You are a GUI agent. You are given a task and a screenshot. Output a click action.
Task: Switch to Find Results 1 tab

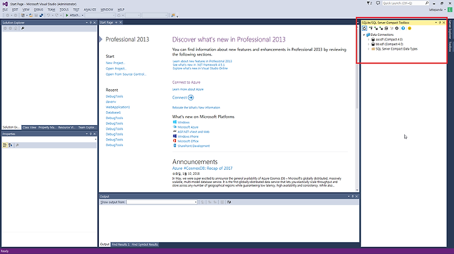(120, 245)
